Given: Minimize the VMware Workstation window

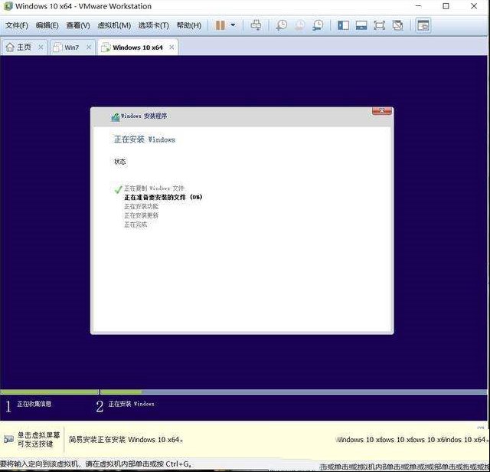Looking at the screenshot, I should (x=419, y=6).
